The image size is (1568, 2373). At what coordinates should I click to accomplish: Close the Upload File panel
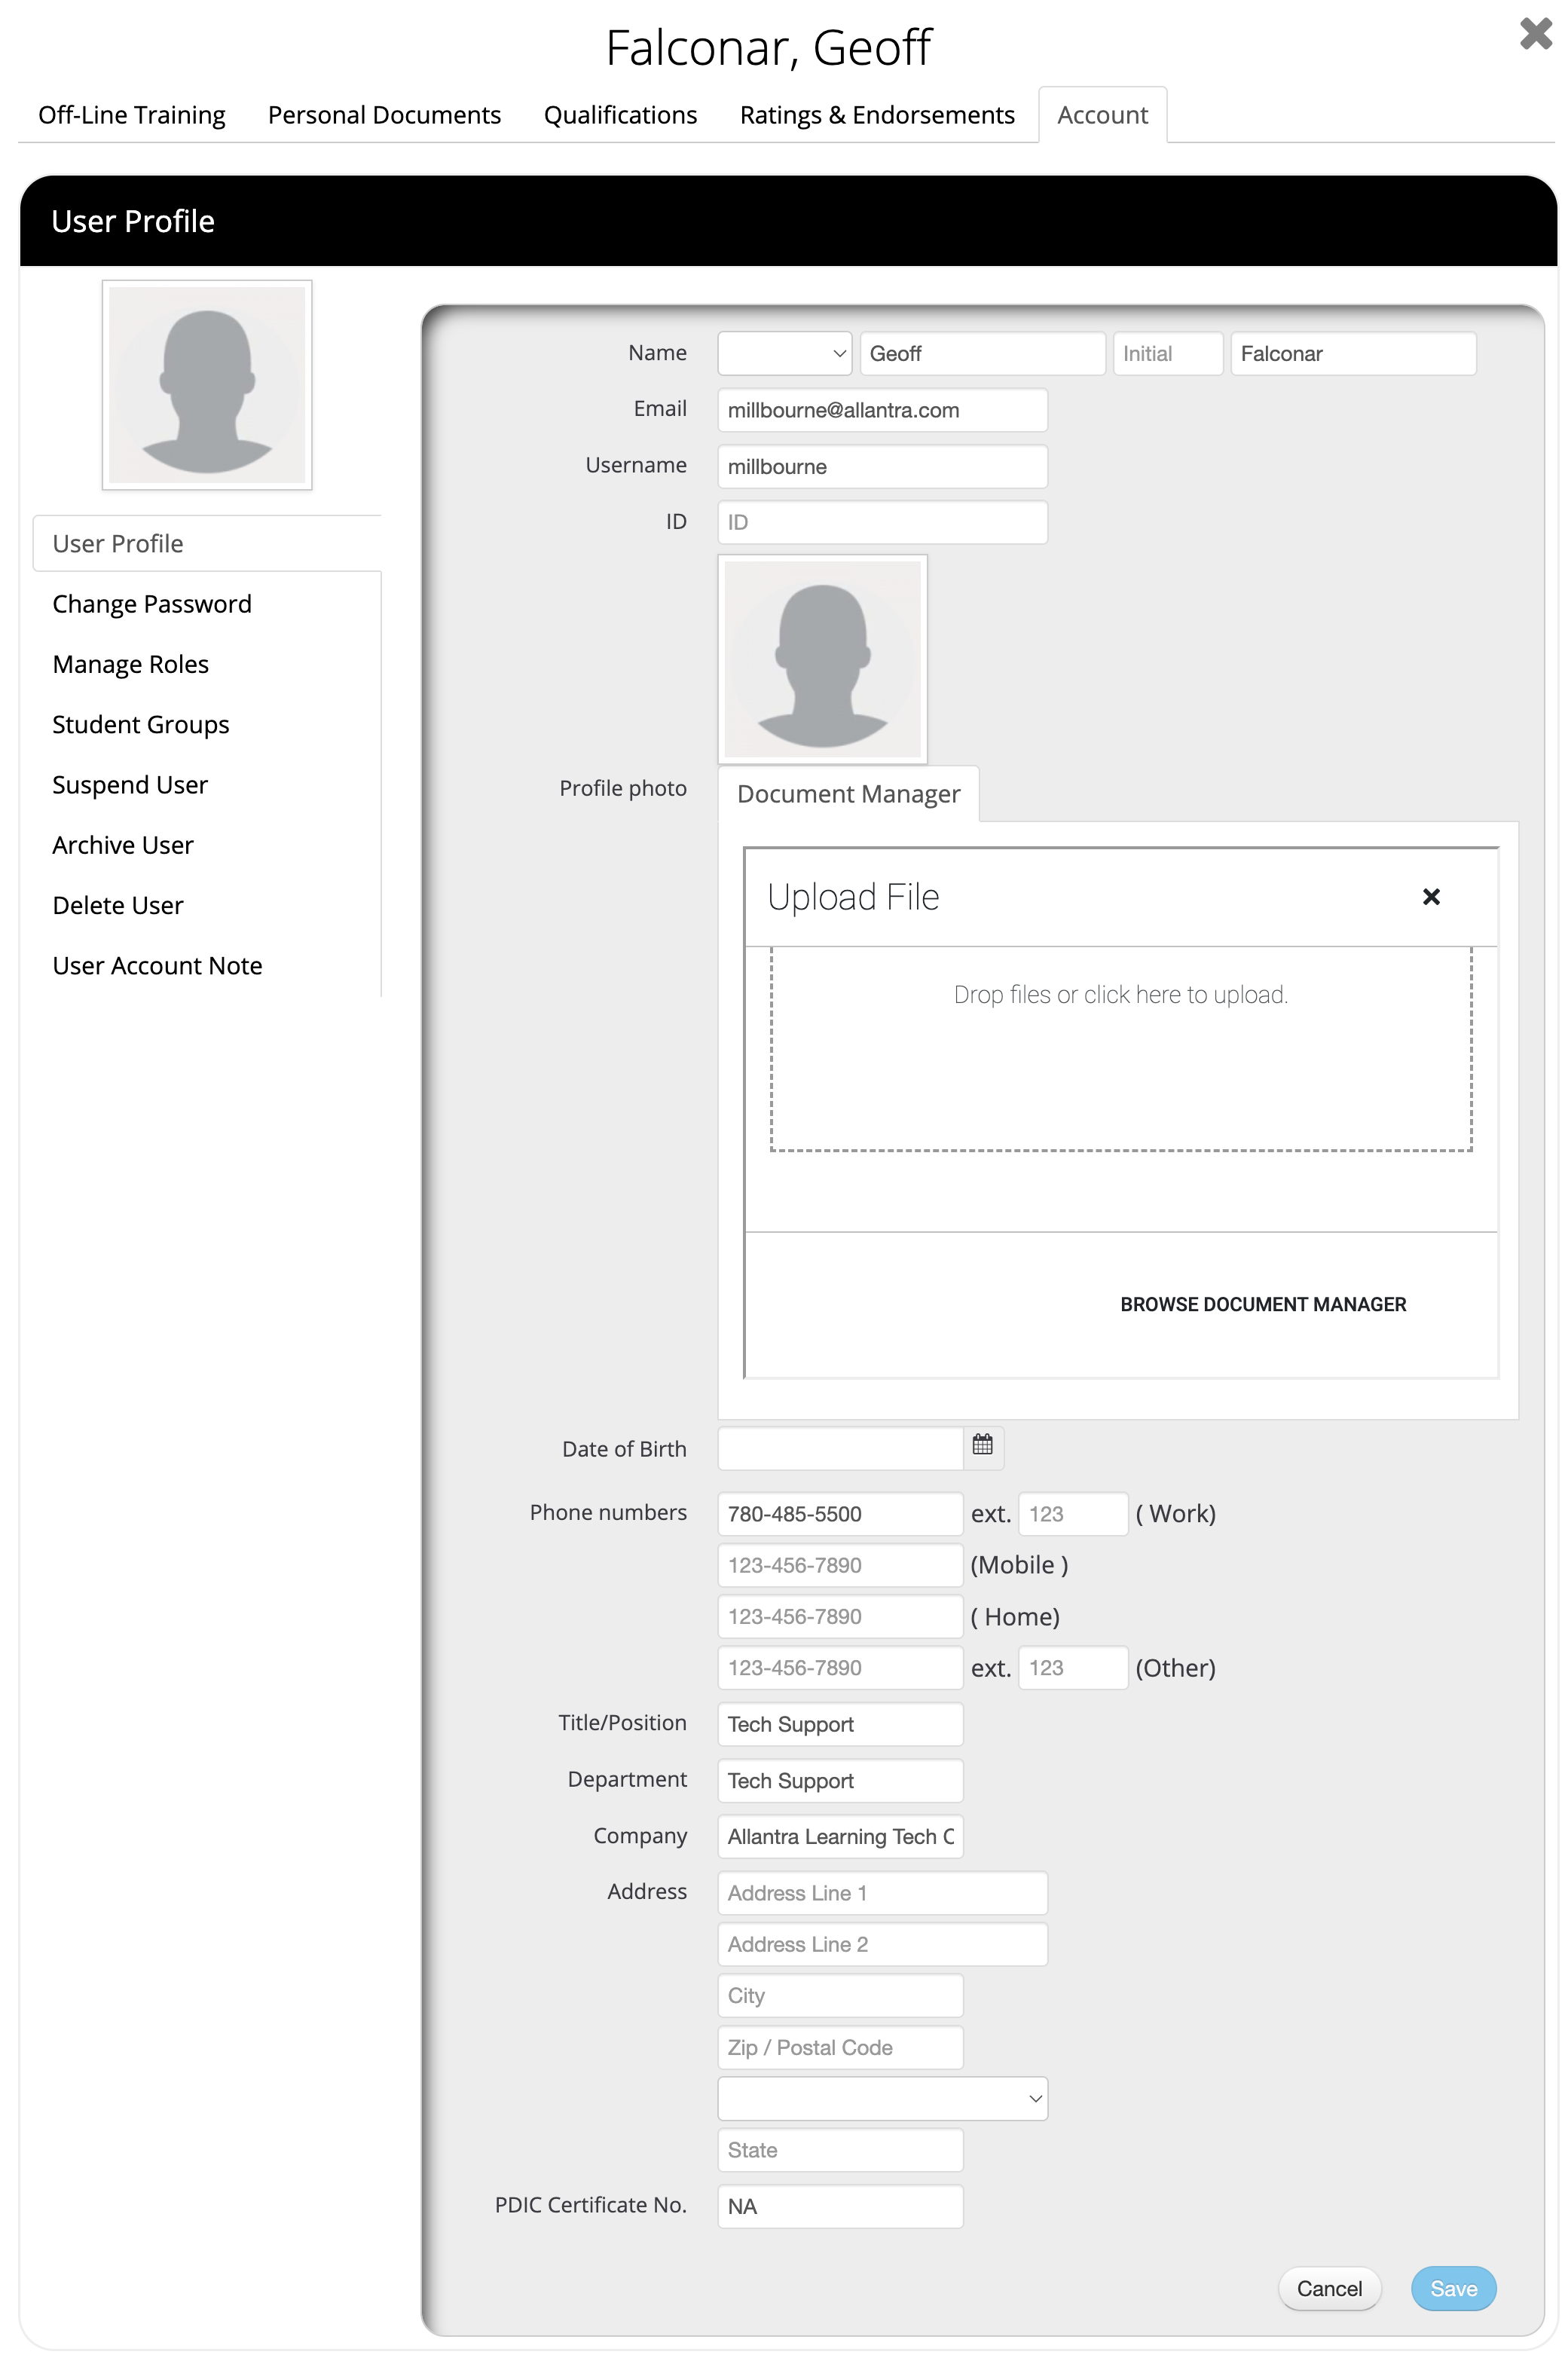click(1430, 897)
